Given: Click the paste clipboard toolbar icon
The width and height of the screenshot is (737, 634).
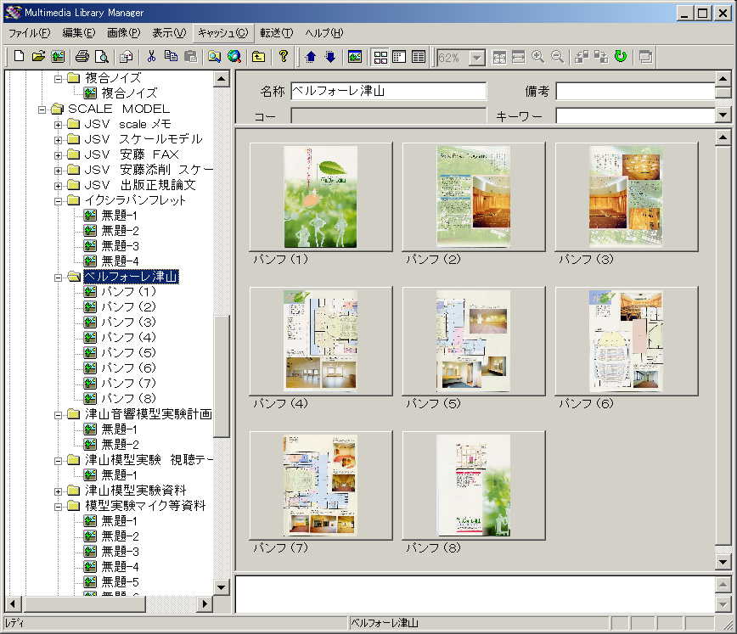Looking at the screenshot, I should (190, 57).
